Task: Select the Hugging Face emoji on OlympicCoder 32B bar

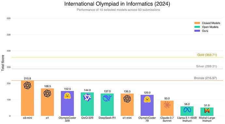Action: click(67, 96)
